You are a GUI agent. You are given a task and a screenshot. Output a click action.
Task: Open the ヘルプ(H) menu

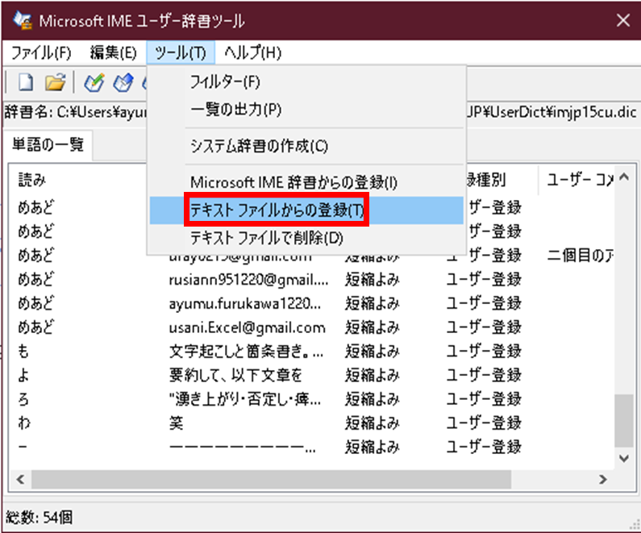(252, 53)
